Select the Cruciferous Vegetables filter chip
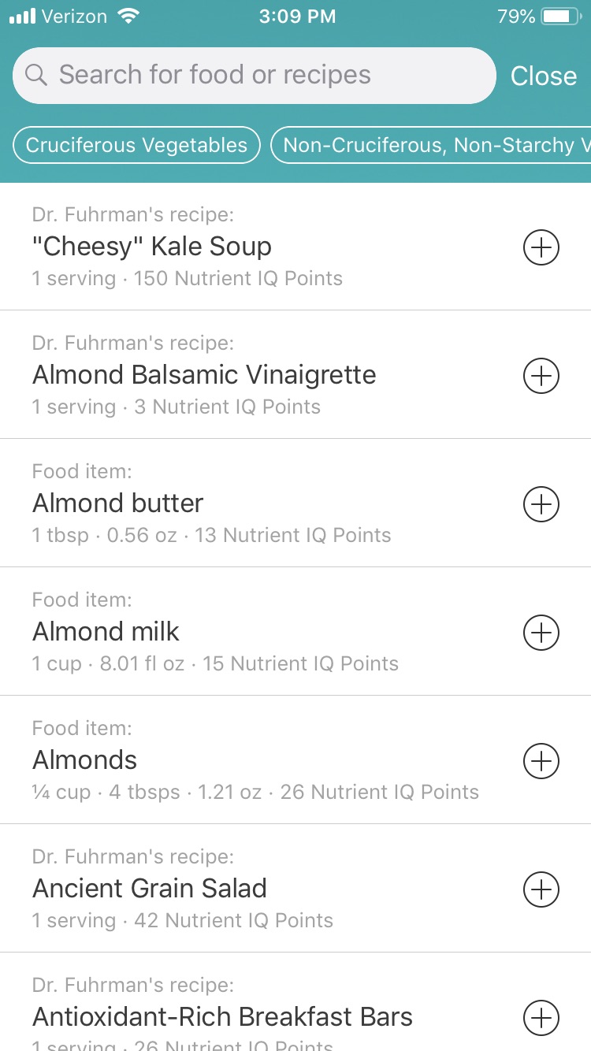 click(136, 145)
